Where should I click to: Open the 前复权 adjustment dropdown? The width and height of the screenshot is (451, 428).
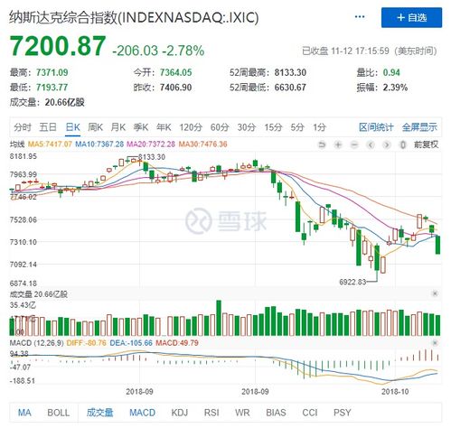(426, 144)
